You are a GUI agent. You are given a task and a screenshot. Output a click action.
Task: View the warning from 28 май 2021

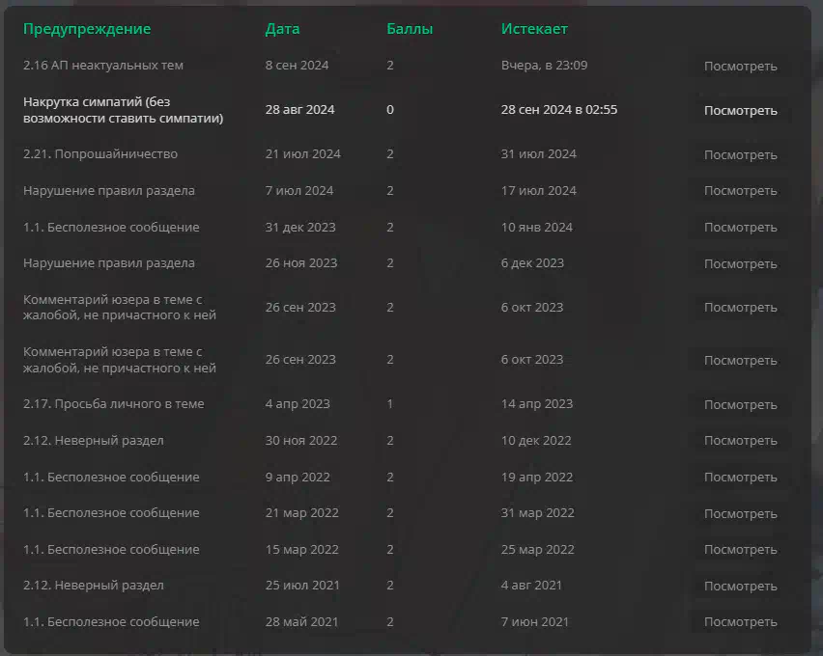pyautogui.click(x=740, y=622)
